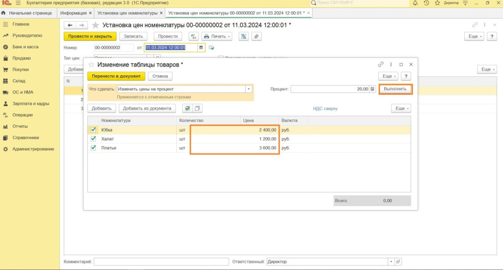
Task: Add the dialog to favorites with the star
Action: 91,64
